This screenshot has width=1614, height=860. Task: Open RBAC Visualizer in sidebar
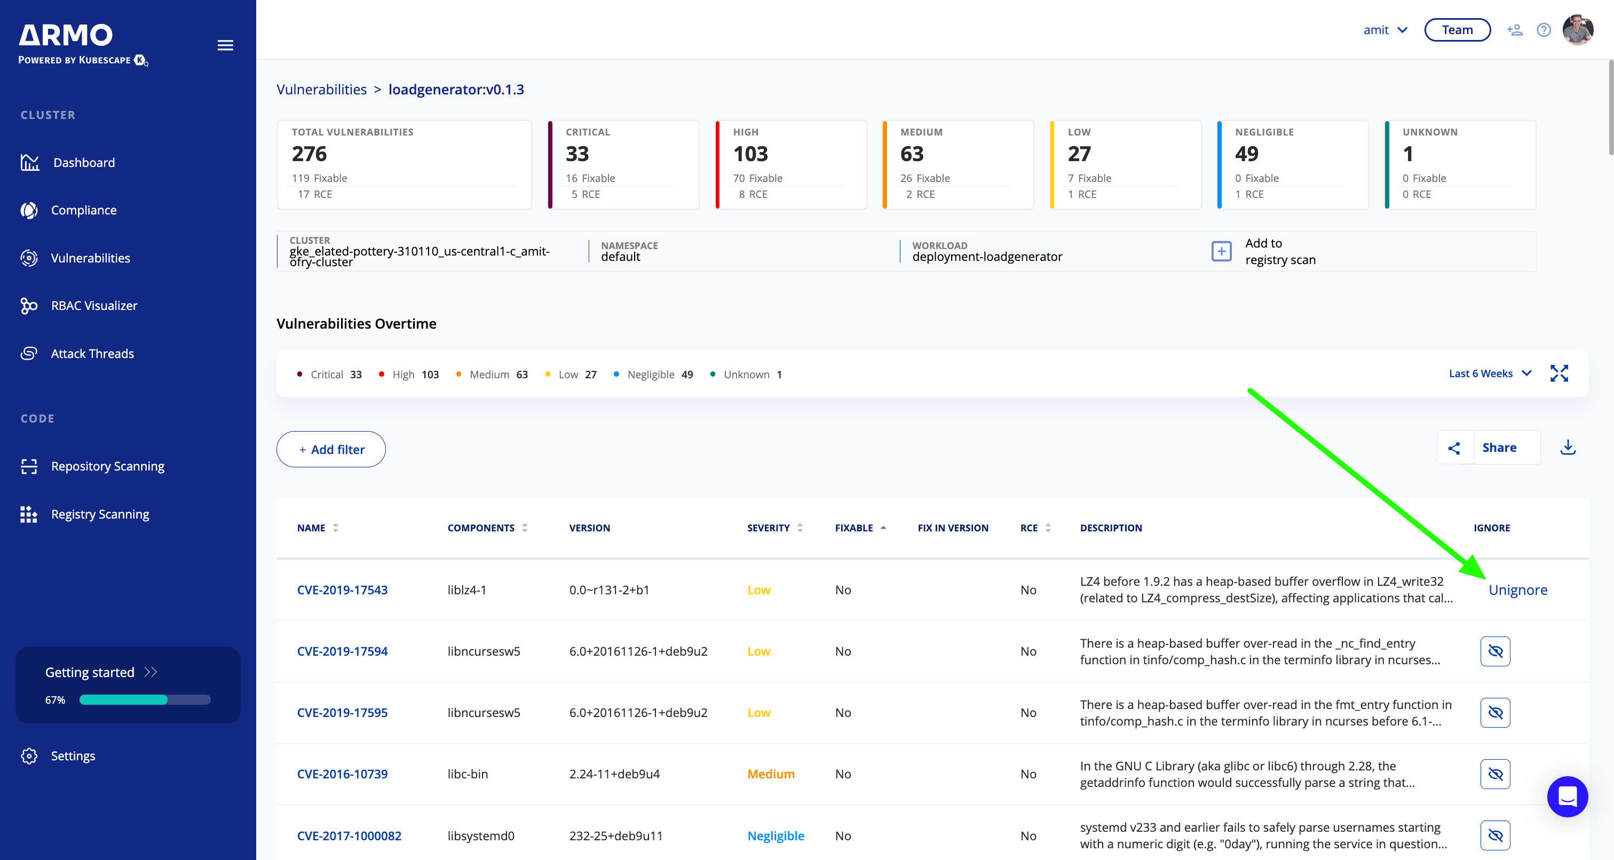pyautogui.click(x=94, y=306)
